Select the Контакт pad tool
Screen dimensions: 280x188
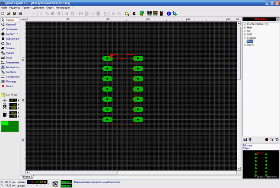coord(8,34)
